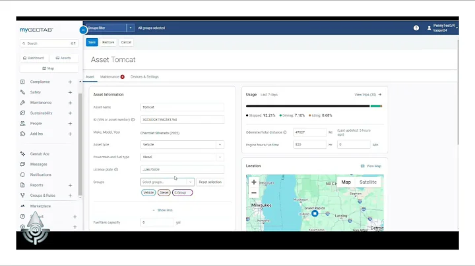Click the Compliance sidebar icon
475x266 pixels.
[22, 82]
